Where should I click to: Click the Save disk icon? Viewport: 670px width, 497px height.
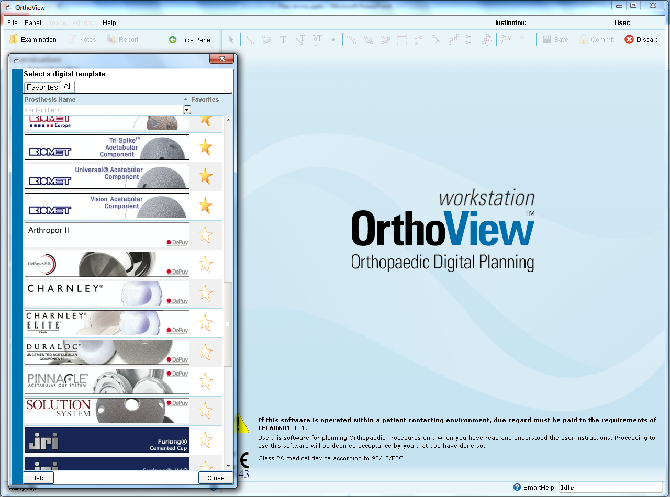[547, 40]
